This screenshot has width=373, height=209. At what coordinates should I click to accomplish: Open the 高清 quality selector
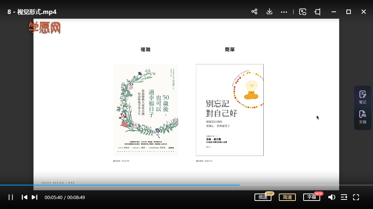tap(287, 197)
